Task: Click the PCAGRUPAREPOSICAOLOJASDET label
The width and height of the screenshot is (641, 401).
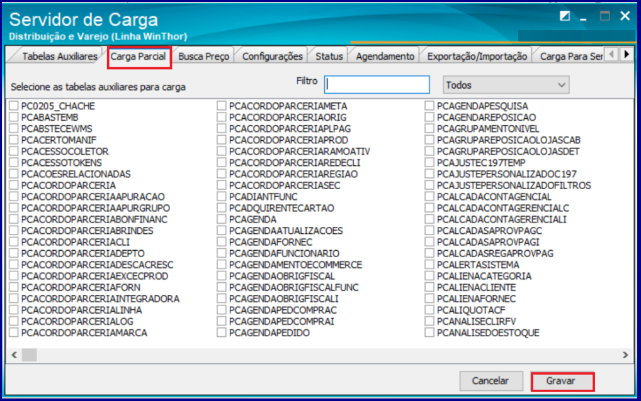Action: pos(508,151)
